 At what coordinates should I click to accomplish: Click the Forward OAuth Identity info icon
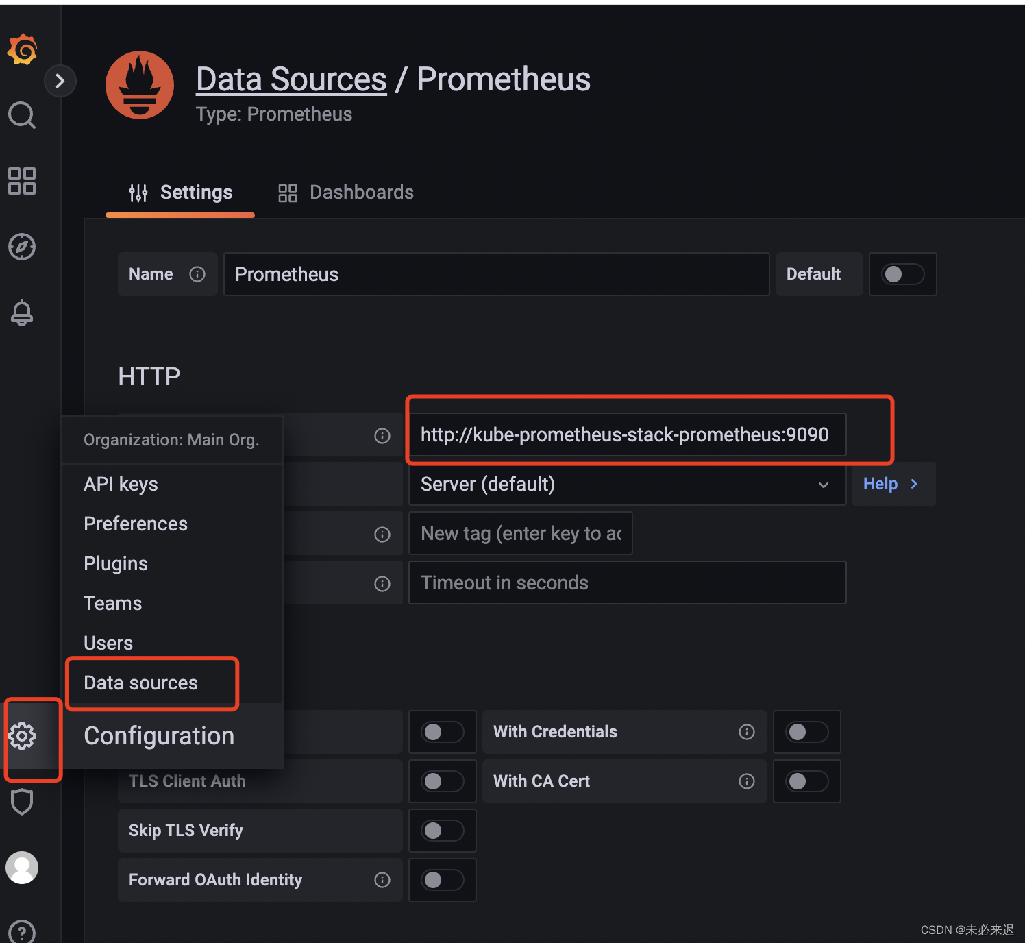(382, 880)
